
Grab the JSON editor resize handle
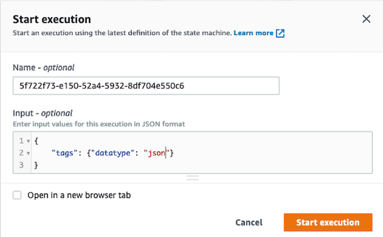point(192,178)
